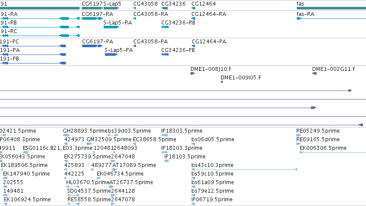Open protein CG34236-PB
366x206 pixels.
178,50
